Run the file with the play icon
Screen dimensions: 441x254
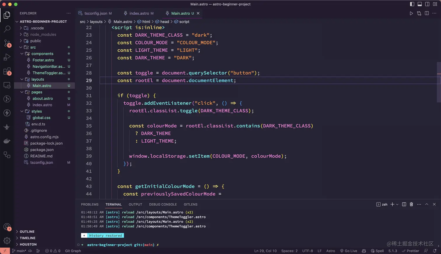(x=411, y=13)
